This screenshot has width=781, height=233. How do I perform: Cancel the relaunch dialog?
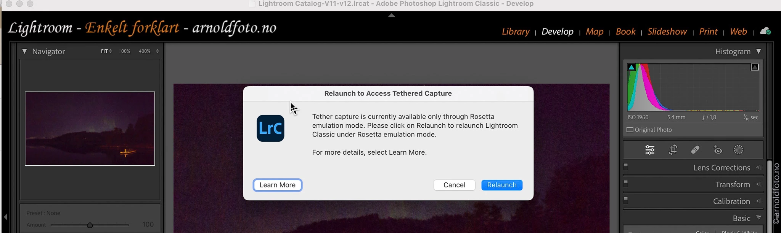click(x=454, y=185)
